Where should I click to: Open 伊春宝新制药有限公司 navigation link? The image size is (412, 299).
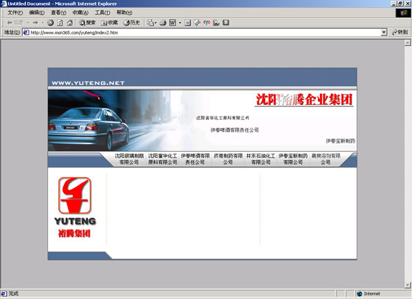click(293, 159)
